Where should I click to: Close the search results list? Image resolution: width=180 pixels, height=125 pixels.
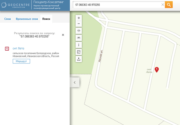(63, 35)
